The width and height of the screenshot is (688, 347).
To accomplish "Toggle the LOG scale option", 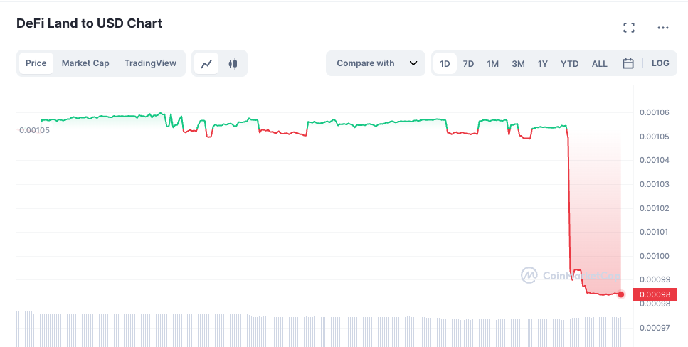I will [660, 63].
